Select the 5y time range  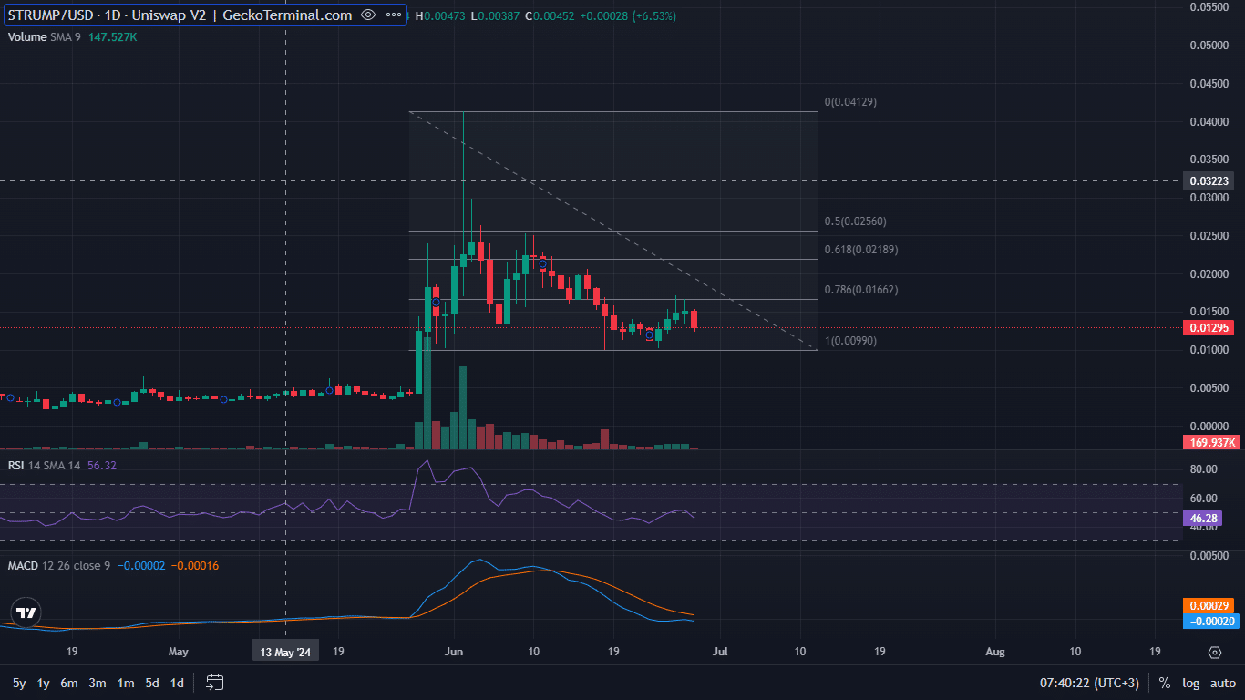(x=19, y=683)
